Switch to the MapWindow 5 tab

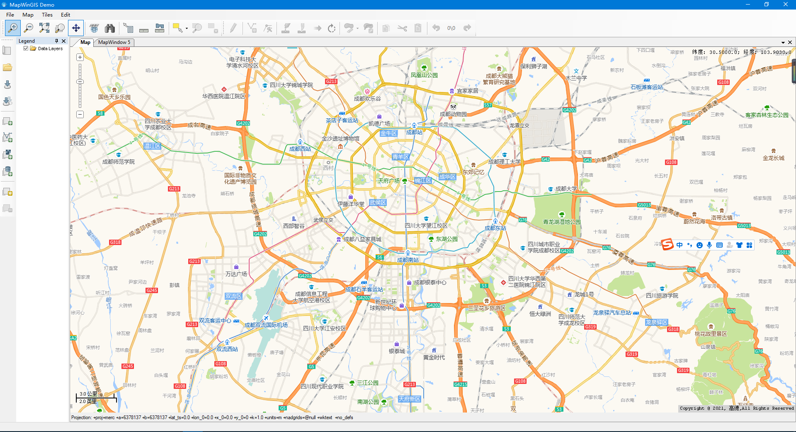point(114,42)
